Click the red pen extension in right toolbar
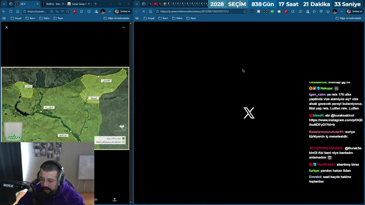The width and height of the screenshot is (365, 205). coord(286,11)
